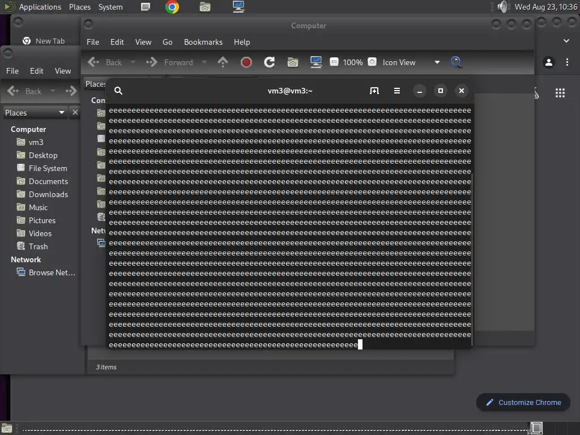Click Customize Chrome button
Screen dimensions: 580x435
[x=523, y=403]
